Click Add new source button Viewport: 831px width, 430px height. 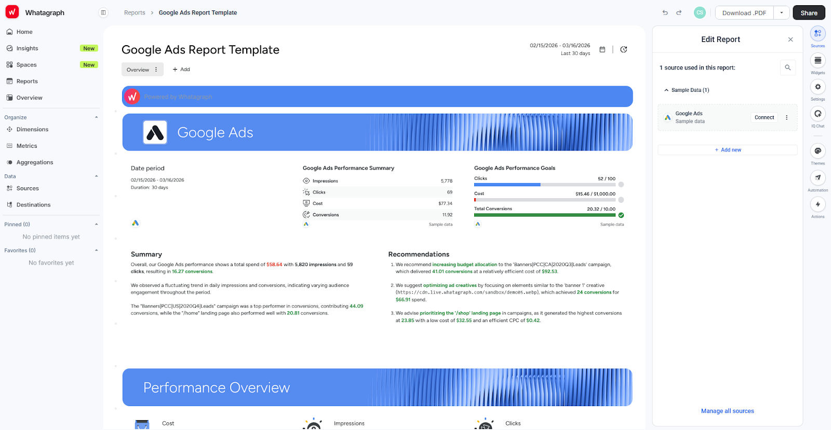(x=727, y=150)
